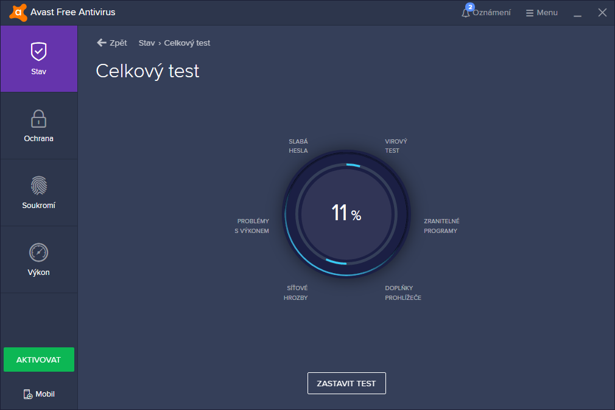Screen dimensions: 615x410
Task: Click the 11% scan progress circle
Action: tap(346, 213)
